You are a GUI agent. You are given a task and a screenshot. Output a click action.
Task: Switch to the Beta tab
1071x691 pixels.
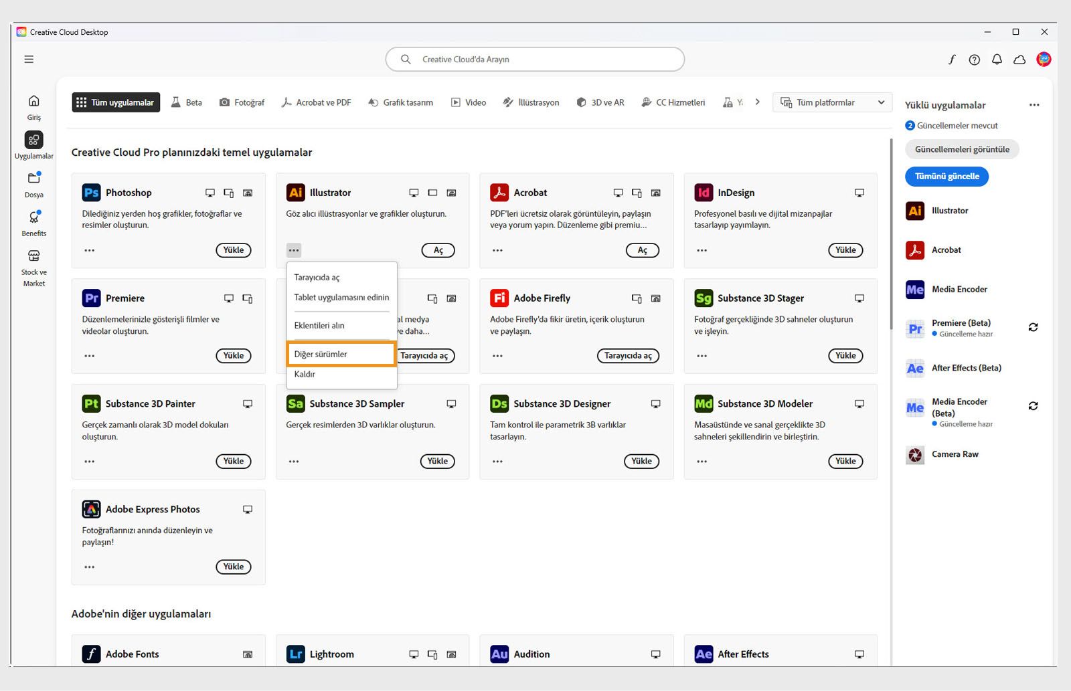(x=187, y=102)
